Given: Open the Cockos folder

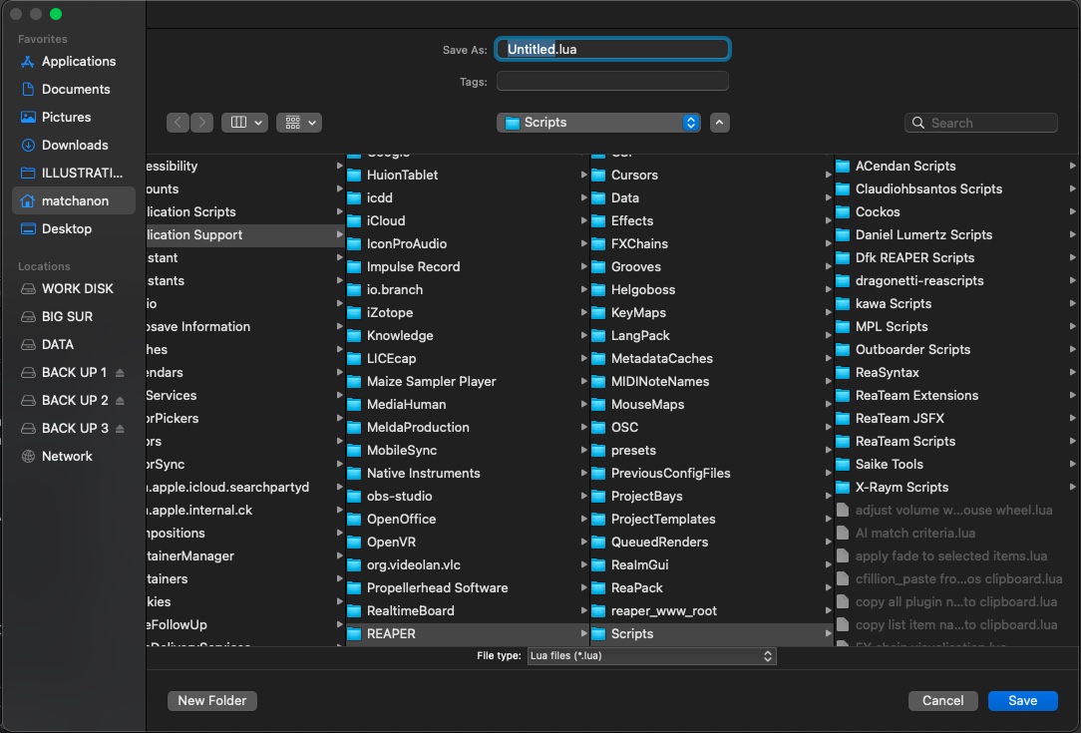Looking at the screenshot, I should click(x=877, y=211).
